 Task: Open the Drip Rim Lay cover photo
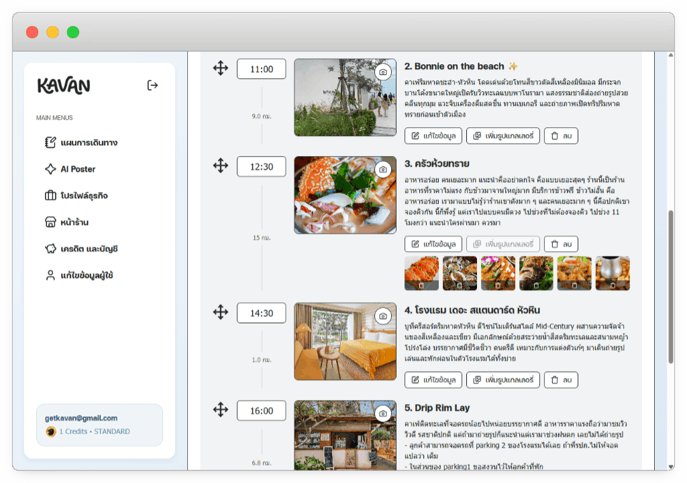pyautogui.click(x=346, y=435)
